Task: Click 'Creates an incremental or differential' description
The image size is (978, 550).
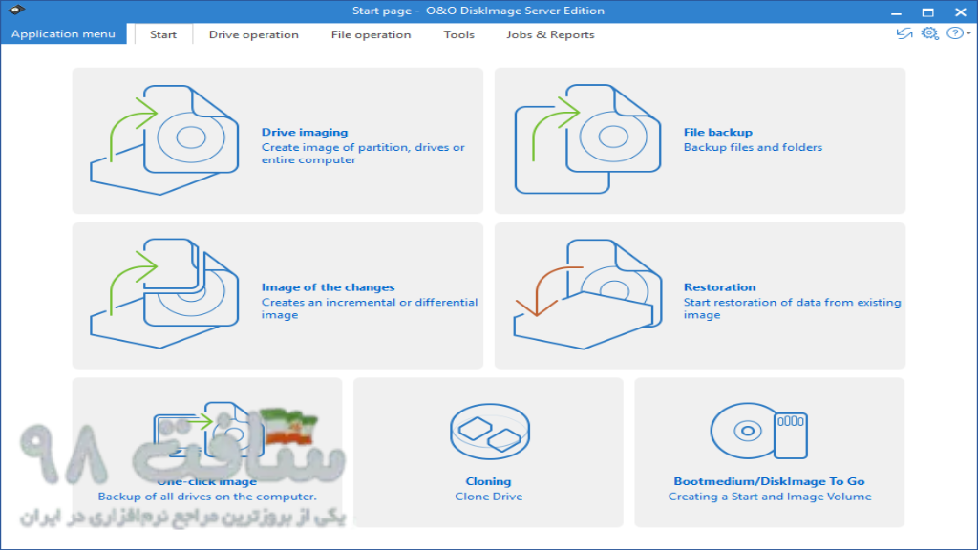Action: pyautogui.click(x=370, y=303)
